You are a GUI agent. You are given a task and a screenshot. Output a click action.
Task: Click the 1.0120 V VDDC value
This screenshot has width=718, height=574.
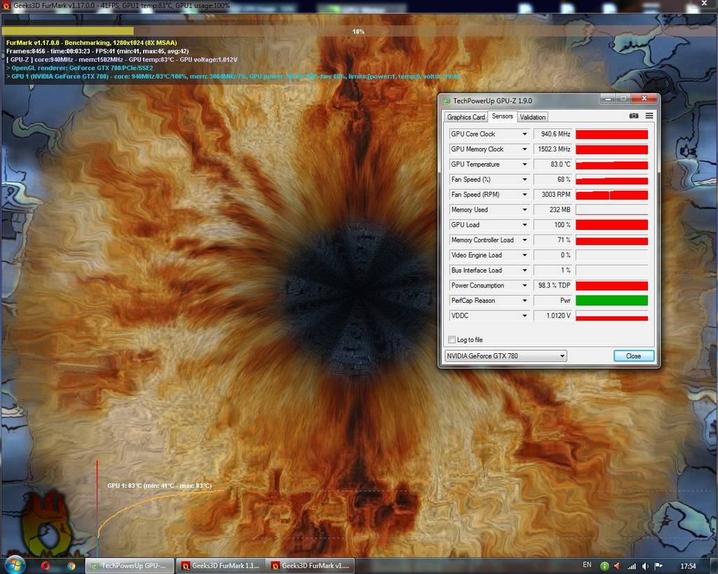pyautogui.click(x=553, y=315)
